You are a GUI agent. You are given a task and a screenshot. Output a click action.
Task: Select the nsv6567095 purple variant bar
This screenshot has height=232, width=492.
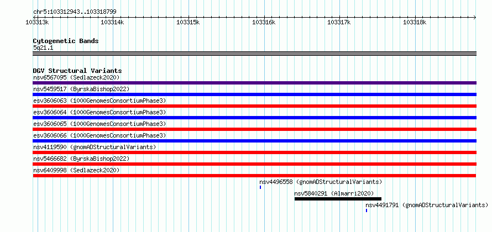[254, 83]
